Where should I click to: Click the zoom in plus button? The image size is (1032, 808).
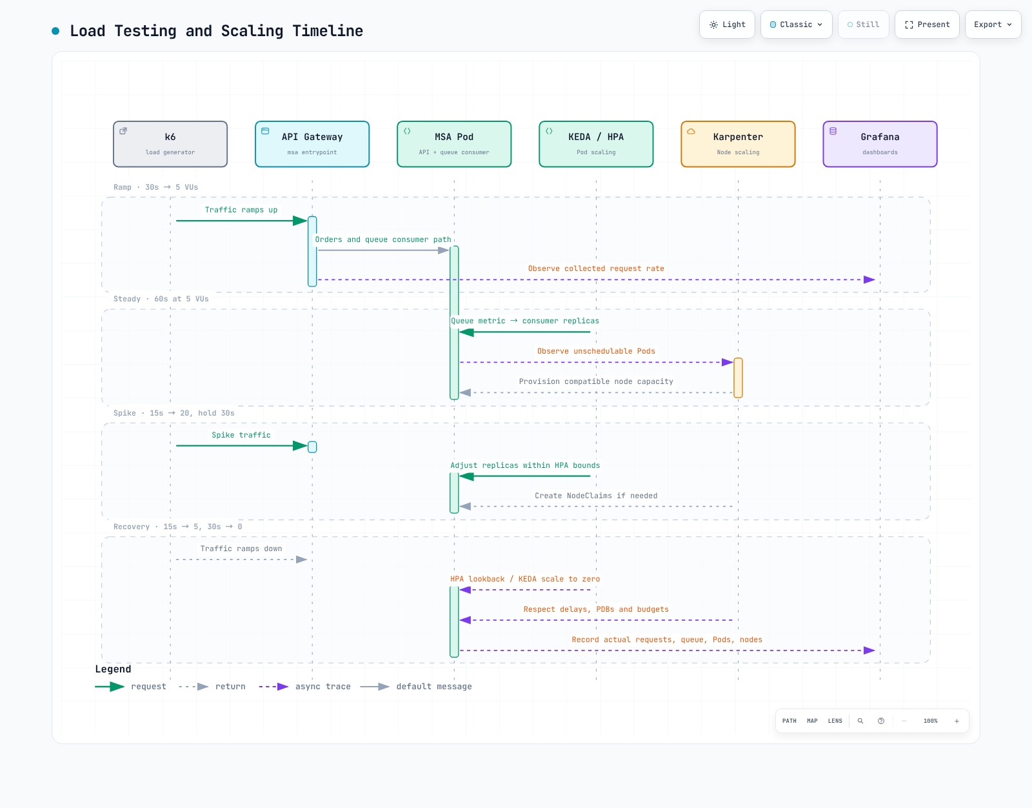tap(957, 721)
